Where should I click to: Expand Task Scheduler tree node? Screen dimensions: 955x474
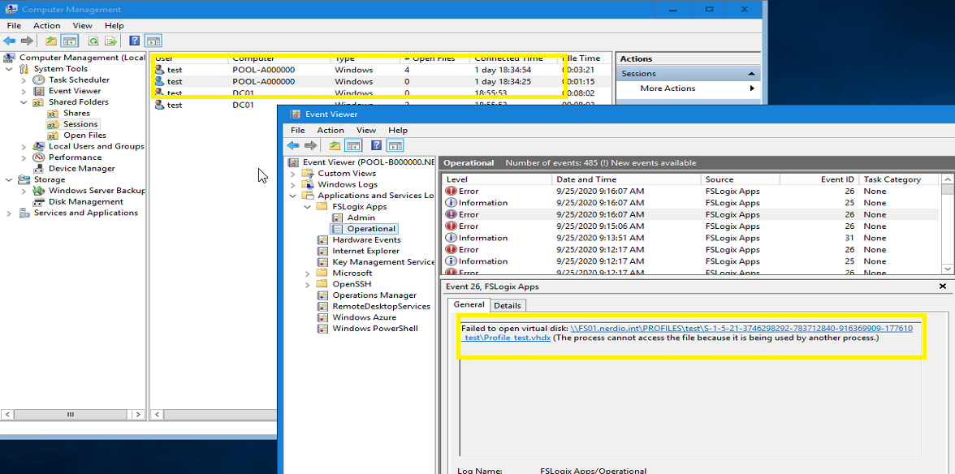(x=24, y=80)
